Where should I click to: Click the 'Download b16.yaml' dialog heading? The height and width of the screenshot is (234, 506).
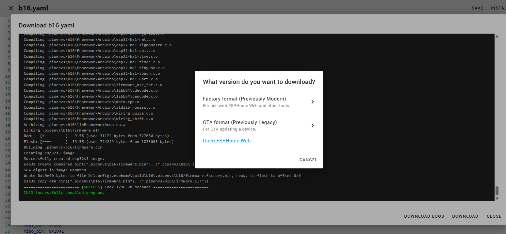[x=46, y=25]
